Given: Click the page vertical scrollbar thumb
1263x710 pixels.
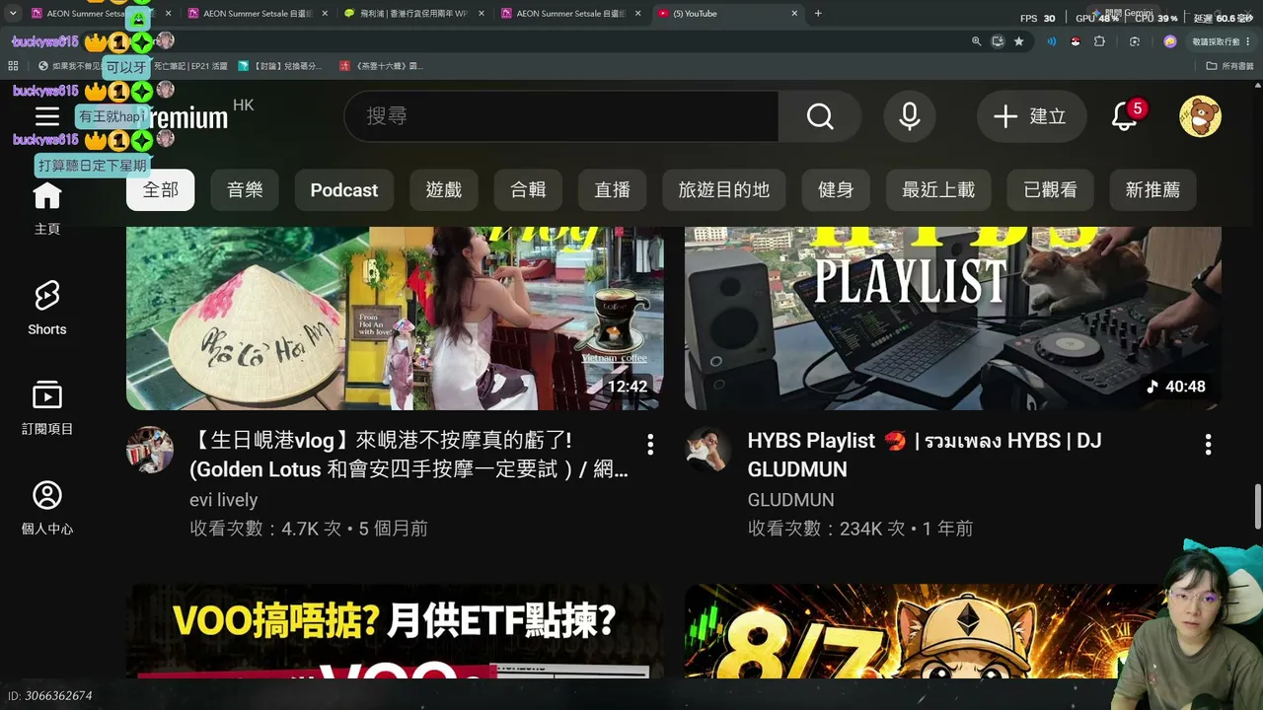Looking at the screenshot, I should tap(1257, 508).
